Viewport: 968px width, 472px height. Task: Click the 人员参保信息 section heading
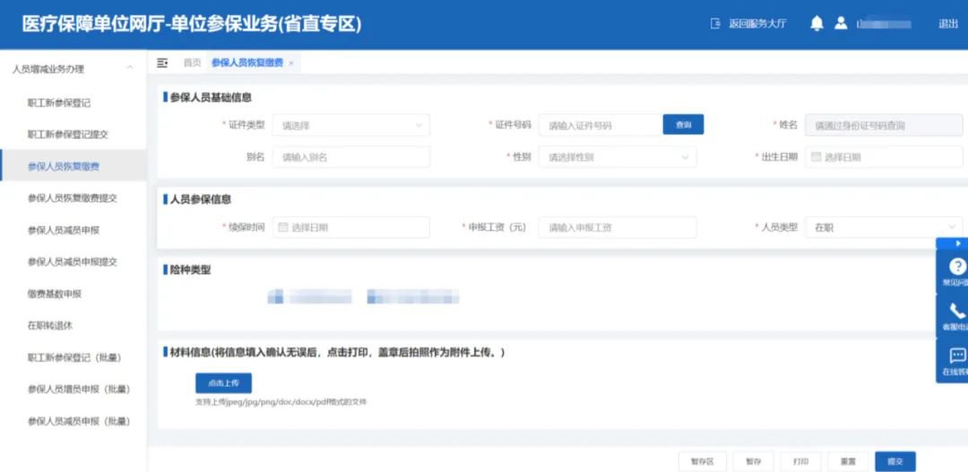point(201,200)
